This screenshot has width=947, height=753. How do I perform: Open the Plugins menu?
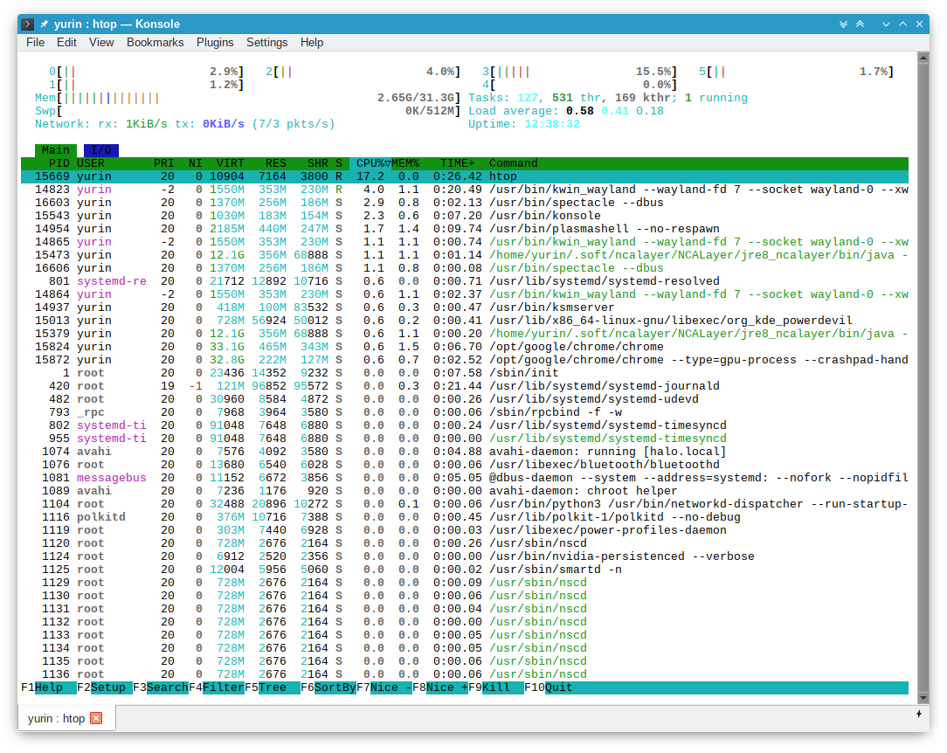coord(215,42)
